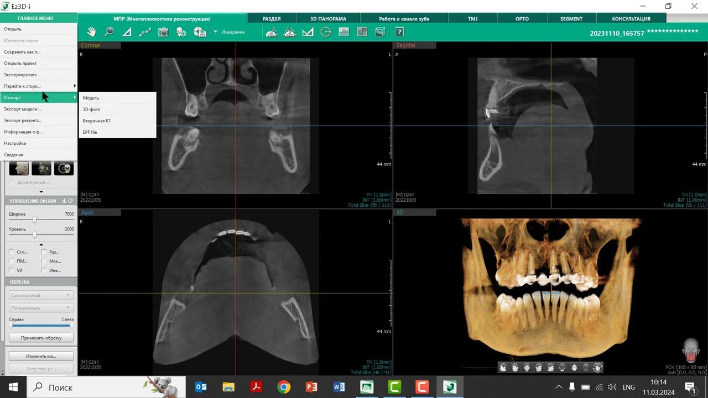Enable the VR checkbox
This screenshot has width=708, height=398.
(x=12, y=270)
